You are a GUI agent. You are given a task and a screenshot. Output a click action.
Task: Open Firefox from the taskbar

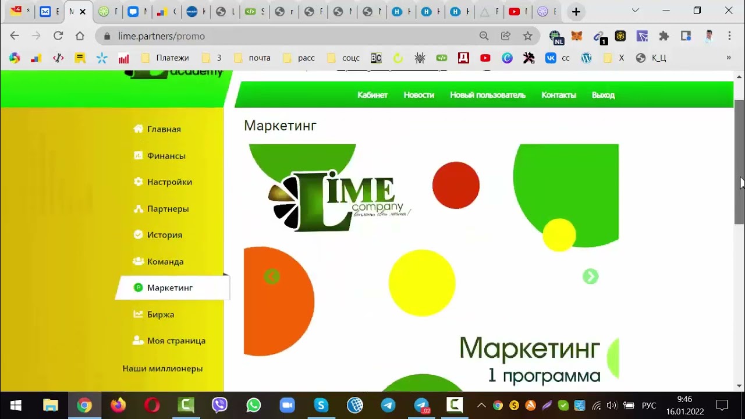[x=118, y=405]
